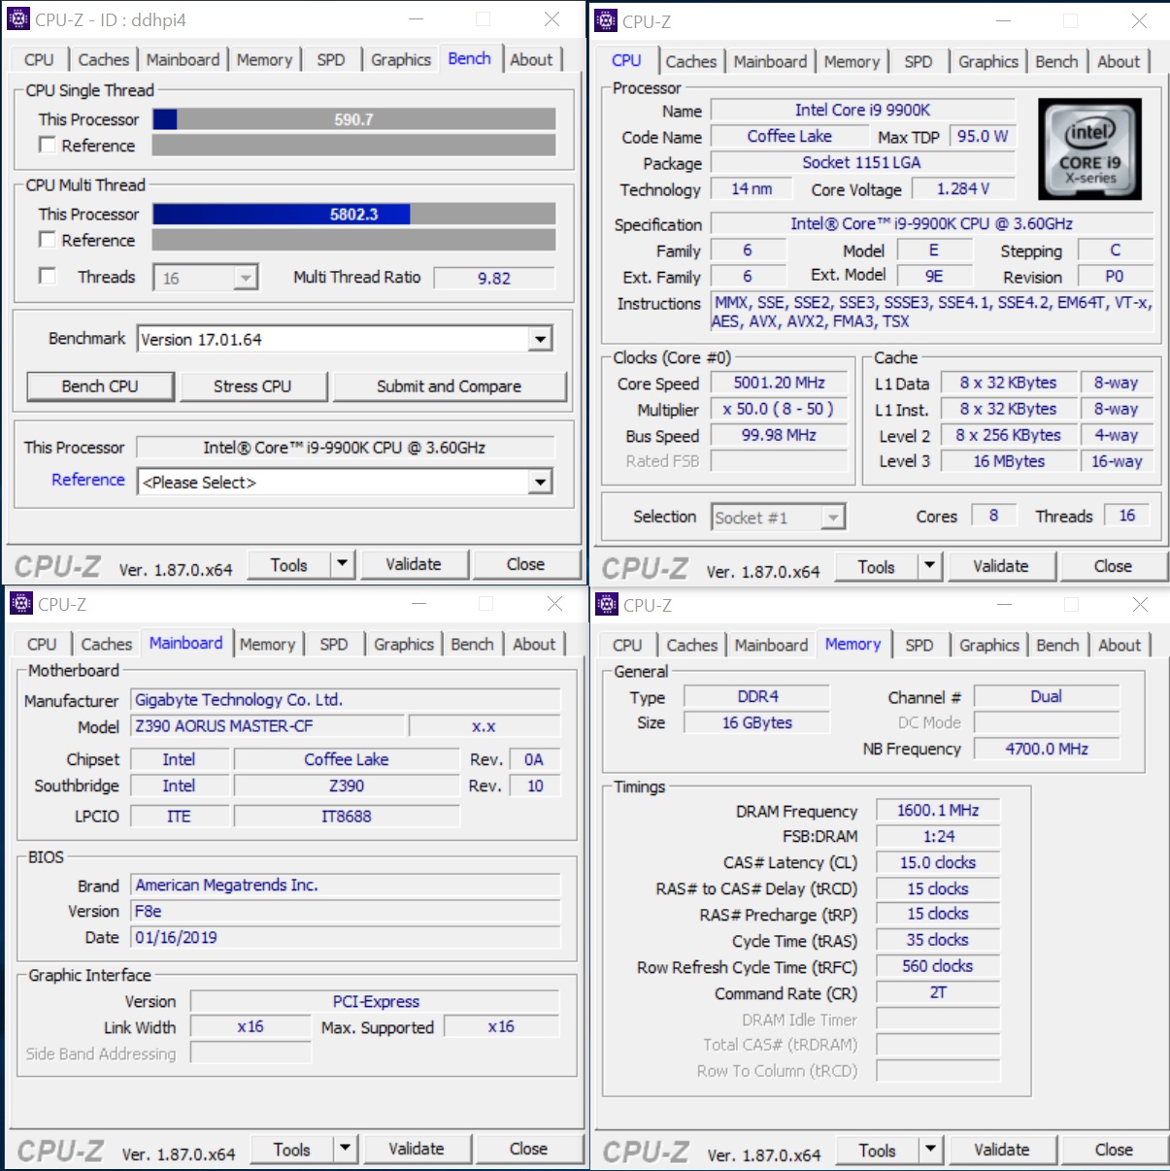Click the DRAM Frequency value '1600.1 MHz'
This screenshot has width=1170, height=1171.
coord(938,810)
